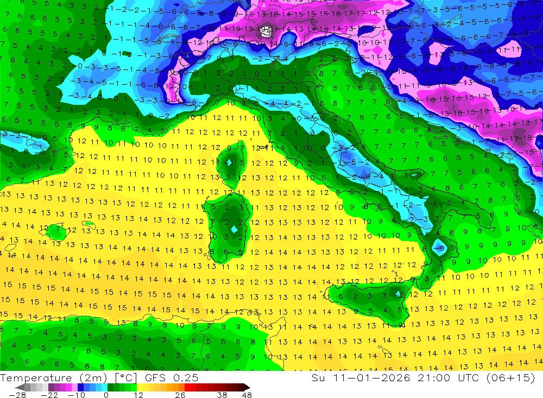The width and height of the screenshot is (543, 398).
Task: Click the gray left arrow end of the color scale
Action: 20,387
